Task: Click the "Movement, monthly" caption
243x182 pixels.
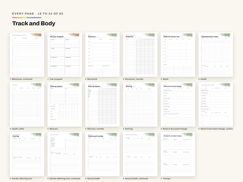Action: point(134,79)
